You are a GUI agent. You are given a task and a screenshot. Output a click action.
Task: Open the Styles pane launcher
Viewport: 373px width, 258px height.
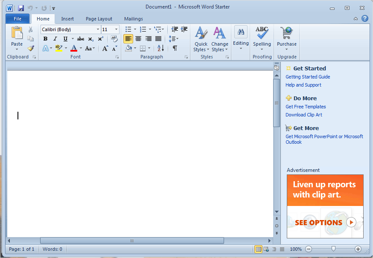pos(227,57)
